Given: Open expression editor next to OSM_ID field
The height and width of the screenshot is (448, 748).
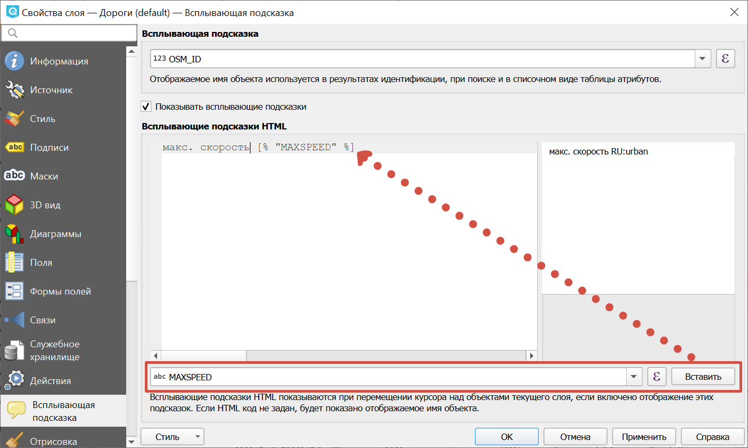Looking at the screenshot, I should click(725, 59).
